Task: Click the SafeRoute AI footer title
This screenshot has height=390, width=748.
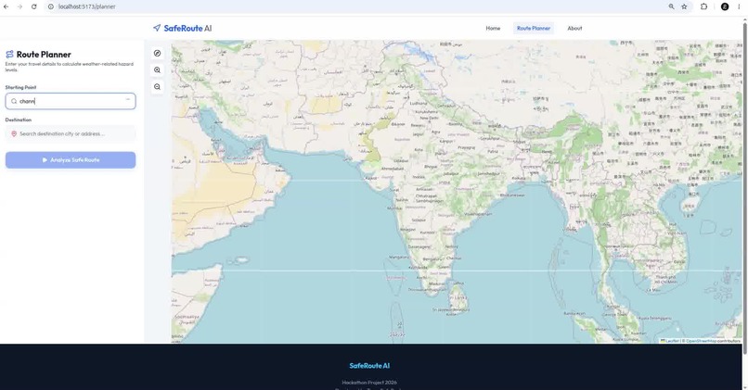Action: 369,366
